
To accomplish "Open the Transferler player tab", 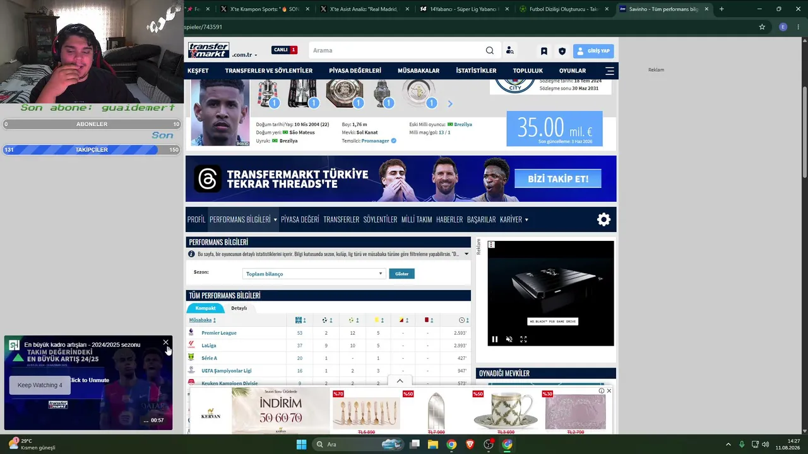I will coord(342,219).
